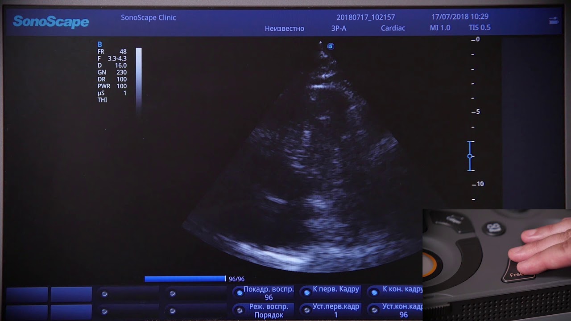
Task: Click the 5 mark on the depth scale
Action: [x=476, y=111]
